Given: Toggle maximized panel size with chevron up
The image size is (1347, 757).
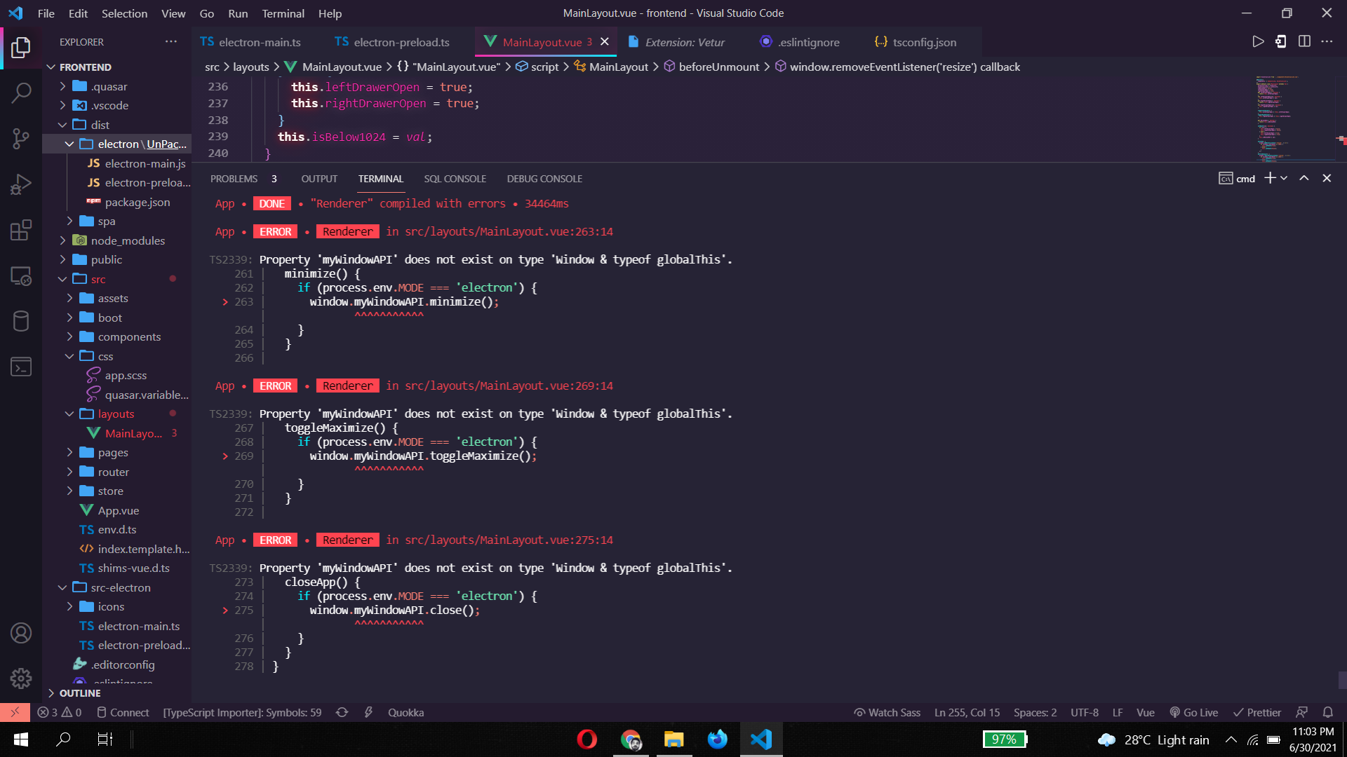Looking at the screenshot, I should 1304,179.
